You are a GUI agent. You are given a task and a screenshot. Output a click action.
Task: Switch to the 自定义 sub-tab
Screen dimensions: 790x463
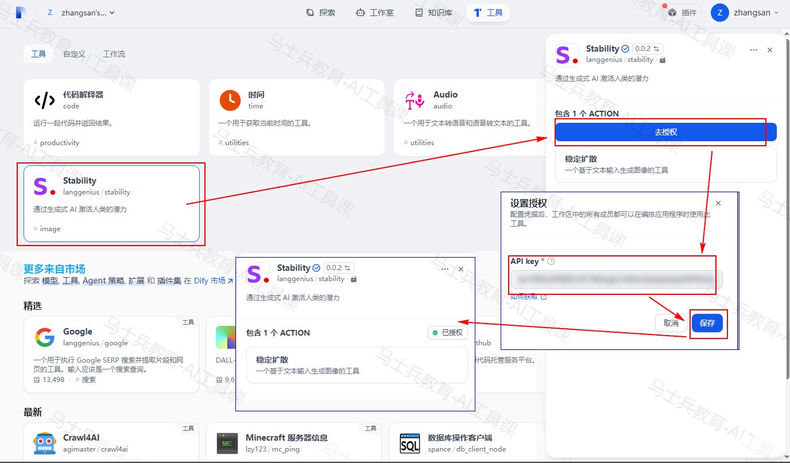[x=74, y=54]
